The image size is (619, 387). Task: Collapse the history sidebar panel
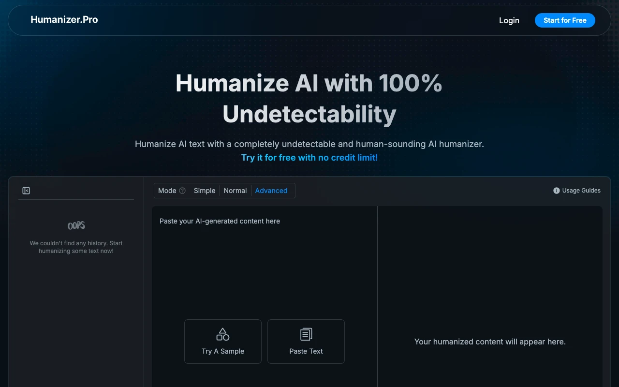pos(26,190)
